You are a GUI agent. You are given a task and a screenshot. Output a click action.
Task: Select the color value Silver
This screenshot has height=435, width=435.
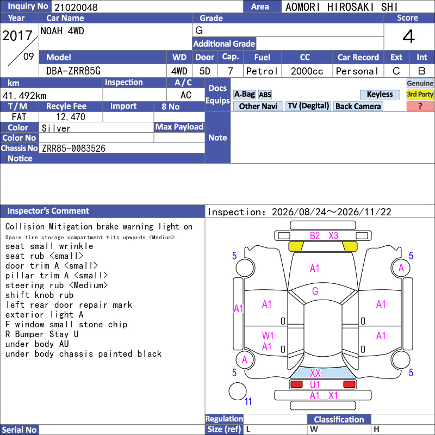click(56, 128)
